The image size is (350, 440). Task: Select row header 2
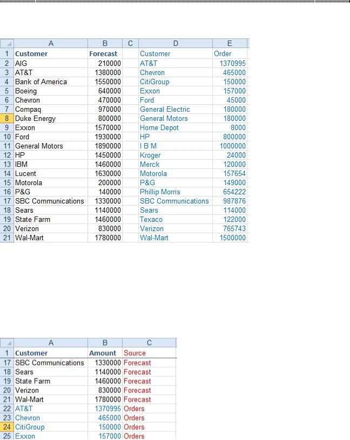(7, 63)
